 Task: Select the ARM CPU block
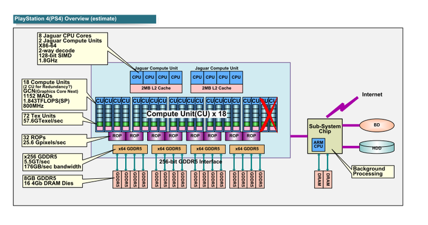(x=318, y=145)
